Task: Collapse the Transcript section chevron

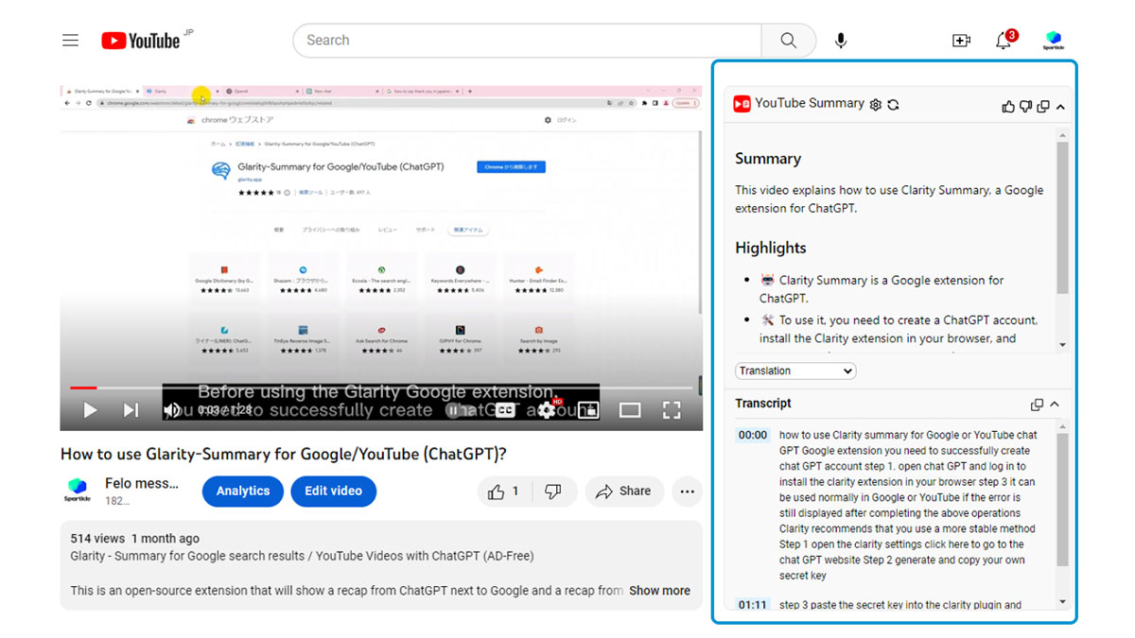Action: [1055, 405]
